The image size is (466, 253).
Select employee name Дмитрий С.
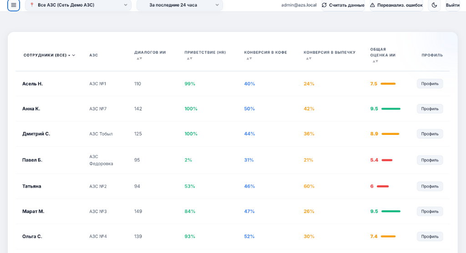click(36, 134)
